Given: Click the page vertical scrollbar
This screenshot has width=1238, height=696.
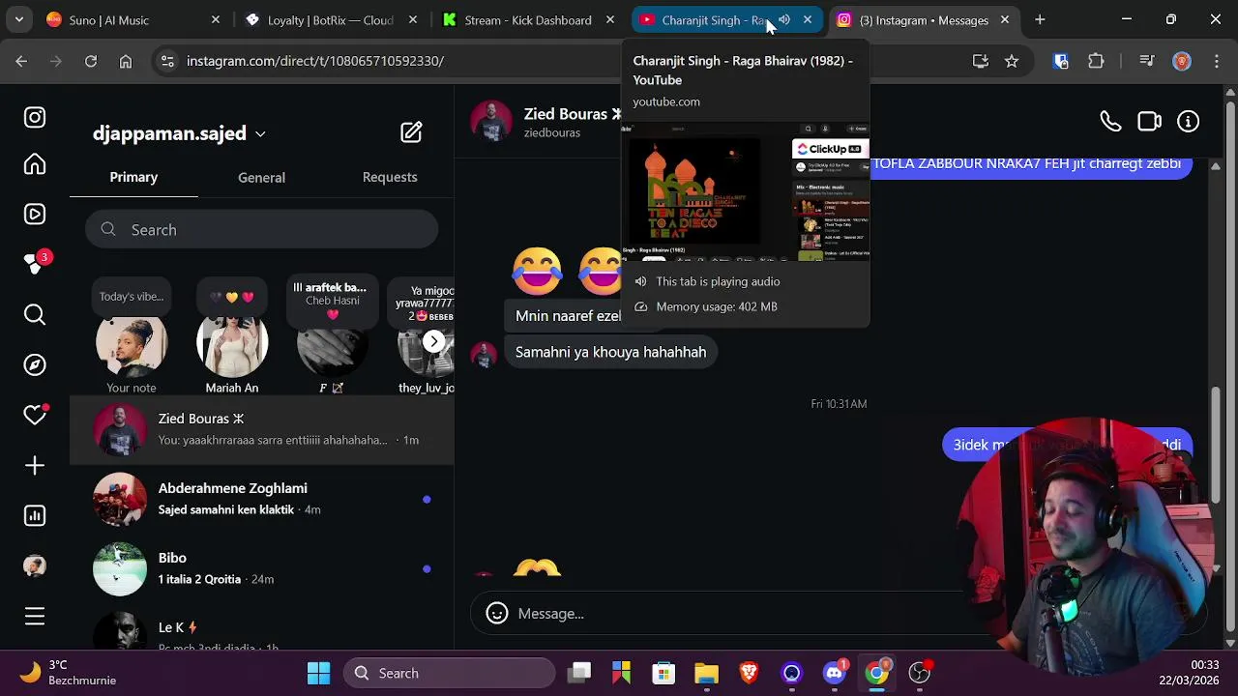Looking at the screenshot, I should pyautogui.click(x=1230, y=367).
